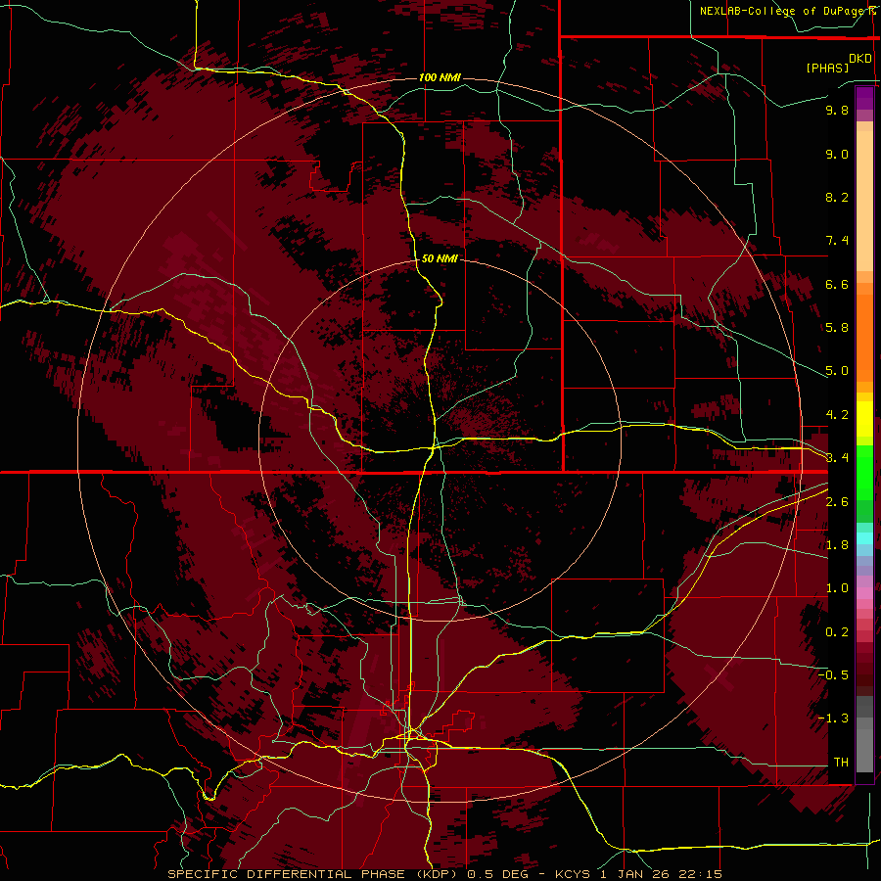Pick the bright orange band of color bar
881x881 pixels.
pos(864,338)
